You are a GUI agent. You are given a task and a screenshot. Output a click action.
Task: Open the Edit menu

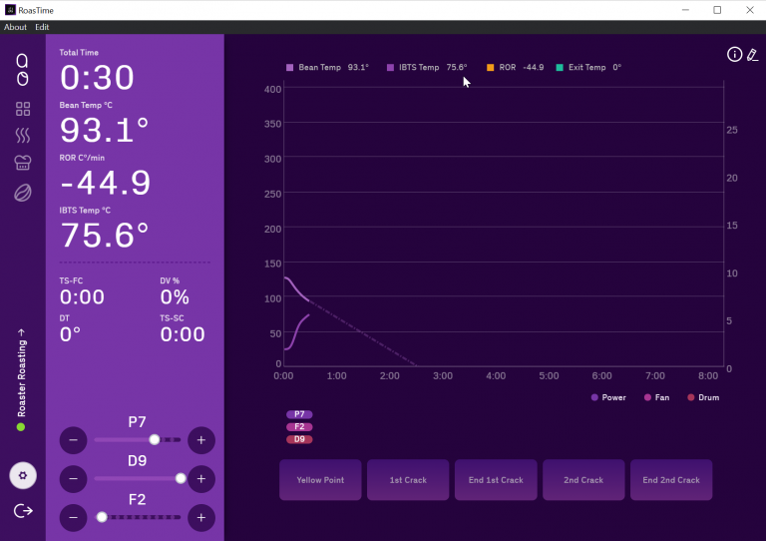pyautogui.click(x=42, y=27)
